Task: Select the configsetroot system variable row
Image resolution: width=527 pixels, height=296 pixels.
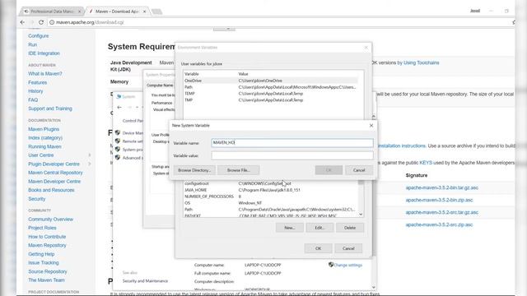Action: [271, 183]
